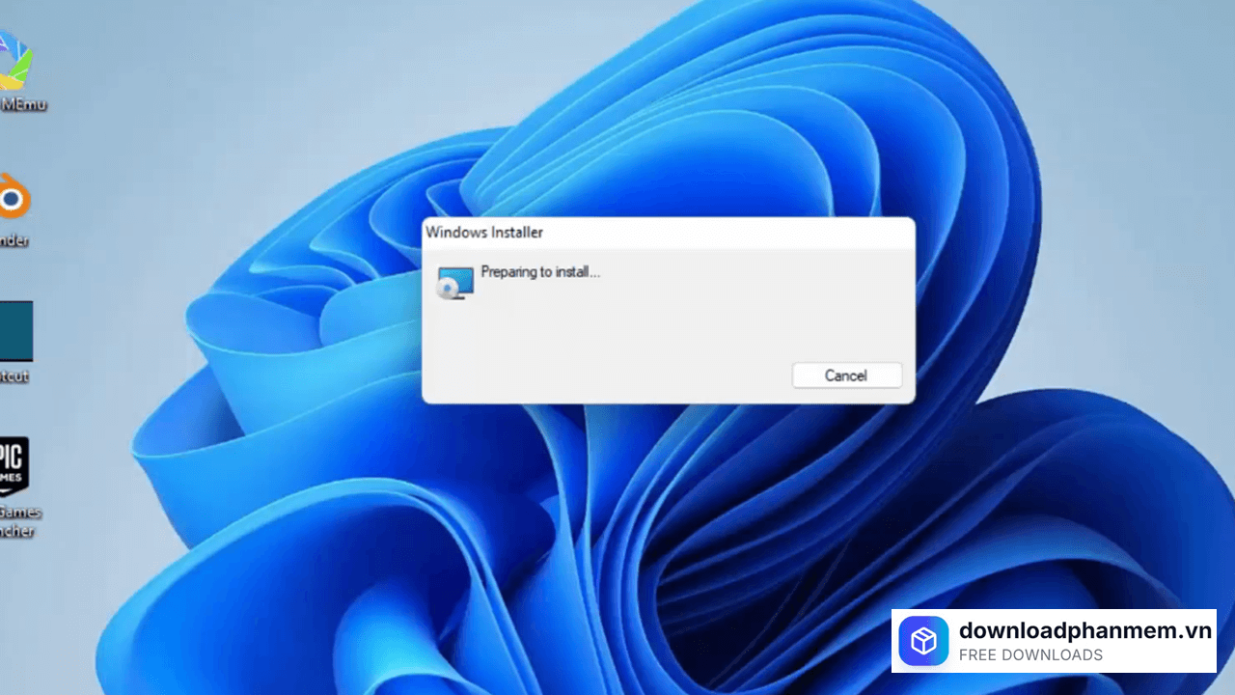Select the Blender icon text label
Image resolution: width=1235 pixels, height=695 pixels.
(14, 240)
